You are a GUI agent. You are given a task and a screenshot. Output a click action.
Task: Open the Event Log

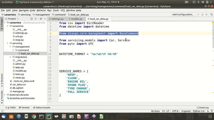203,107
